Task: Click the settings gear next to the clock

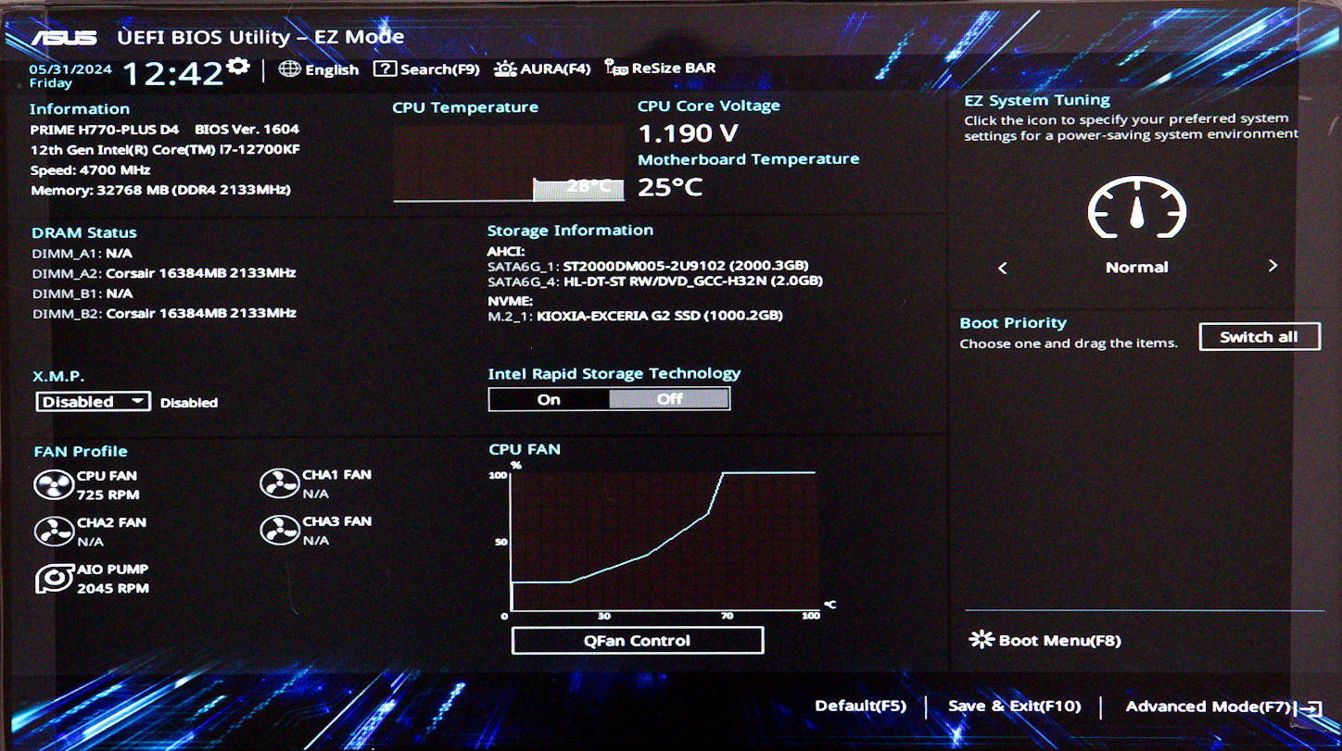Action: pos(238,66)
